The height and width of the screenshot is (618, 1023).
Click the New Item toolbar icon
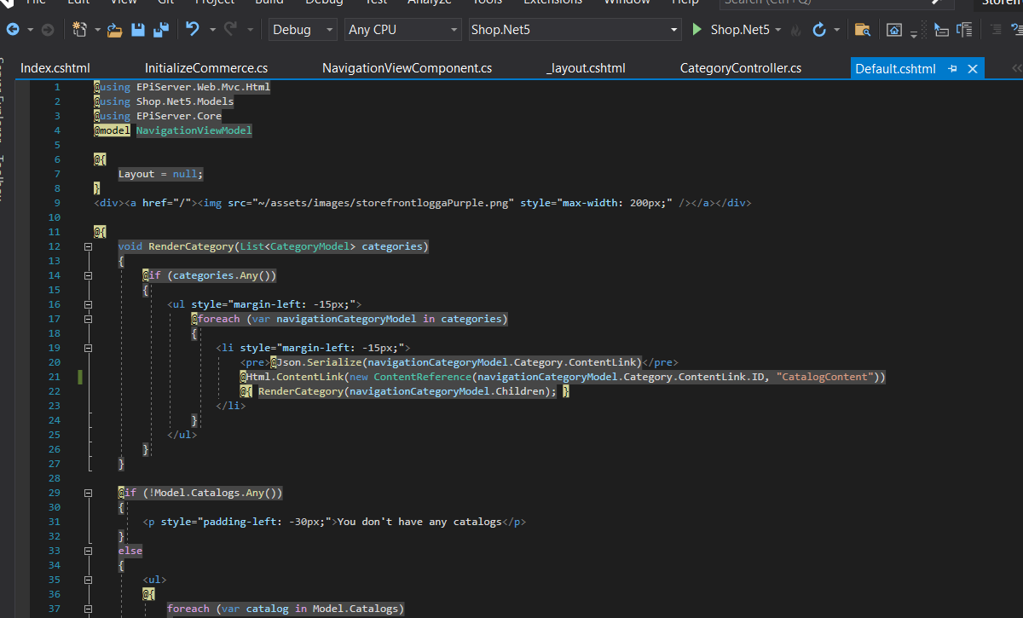point(80,30)
